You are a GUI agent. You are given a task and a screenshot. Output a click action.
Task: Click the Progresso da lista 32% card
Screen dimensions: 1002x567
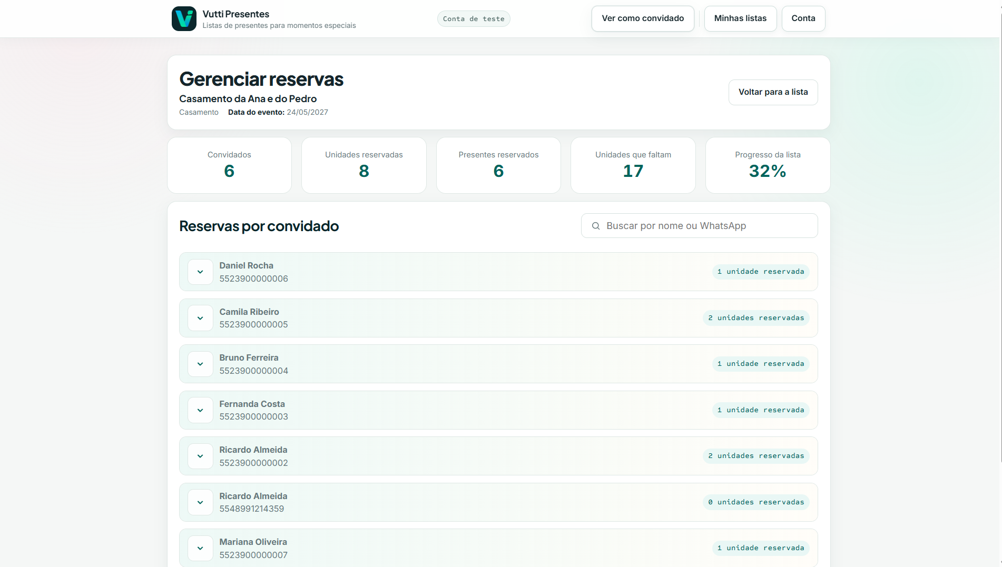768,165
